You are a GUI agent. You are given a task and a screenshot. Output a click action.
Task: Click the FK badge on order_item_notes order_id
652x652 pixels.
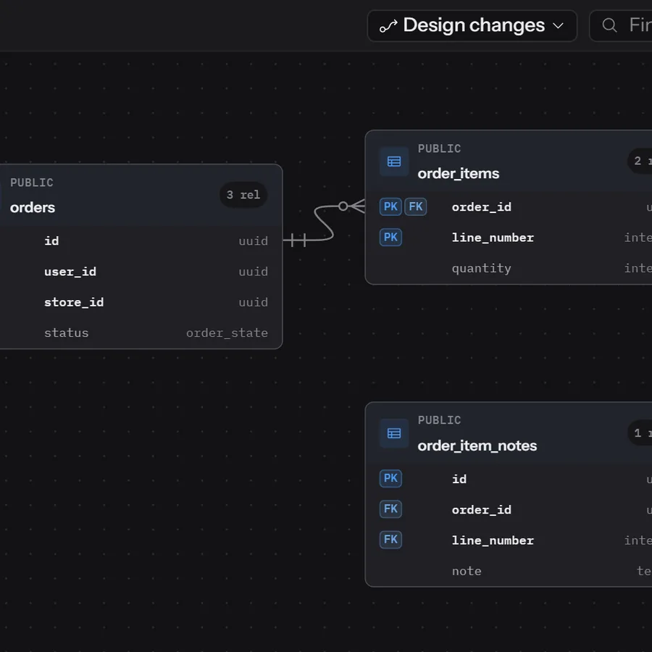pyautogui.click(x=390, y=509)
